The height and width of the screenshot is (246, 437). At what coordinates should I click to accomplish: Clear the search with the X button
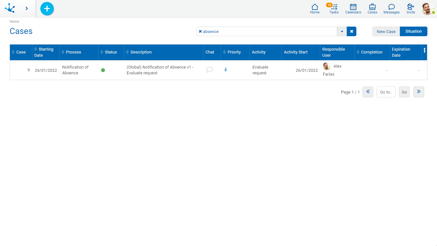[x=352, y=31]
